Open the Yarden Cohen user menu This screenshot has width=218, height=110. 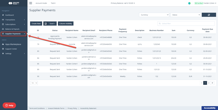click(x=210, y=3)
